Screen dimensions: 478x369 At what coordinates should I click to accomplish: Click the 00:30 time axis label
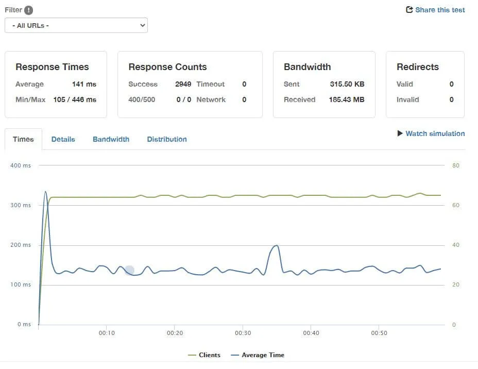(x=243, y=333)
